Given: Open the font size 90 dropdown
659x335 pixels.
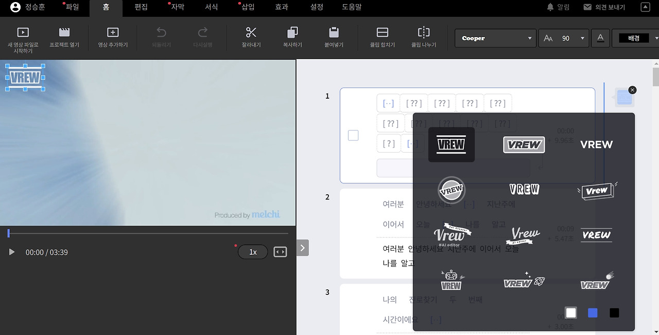Looking at the screenshot, I should 564,38.
